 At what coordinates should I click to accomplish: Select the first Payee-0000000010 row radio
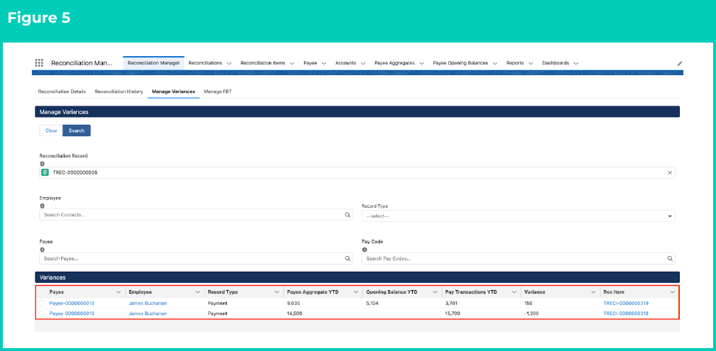[x=41, y=303]
